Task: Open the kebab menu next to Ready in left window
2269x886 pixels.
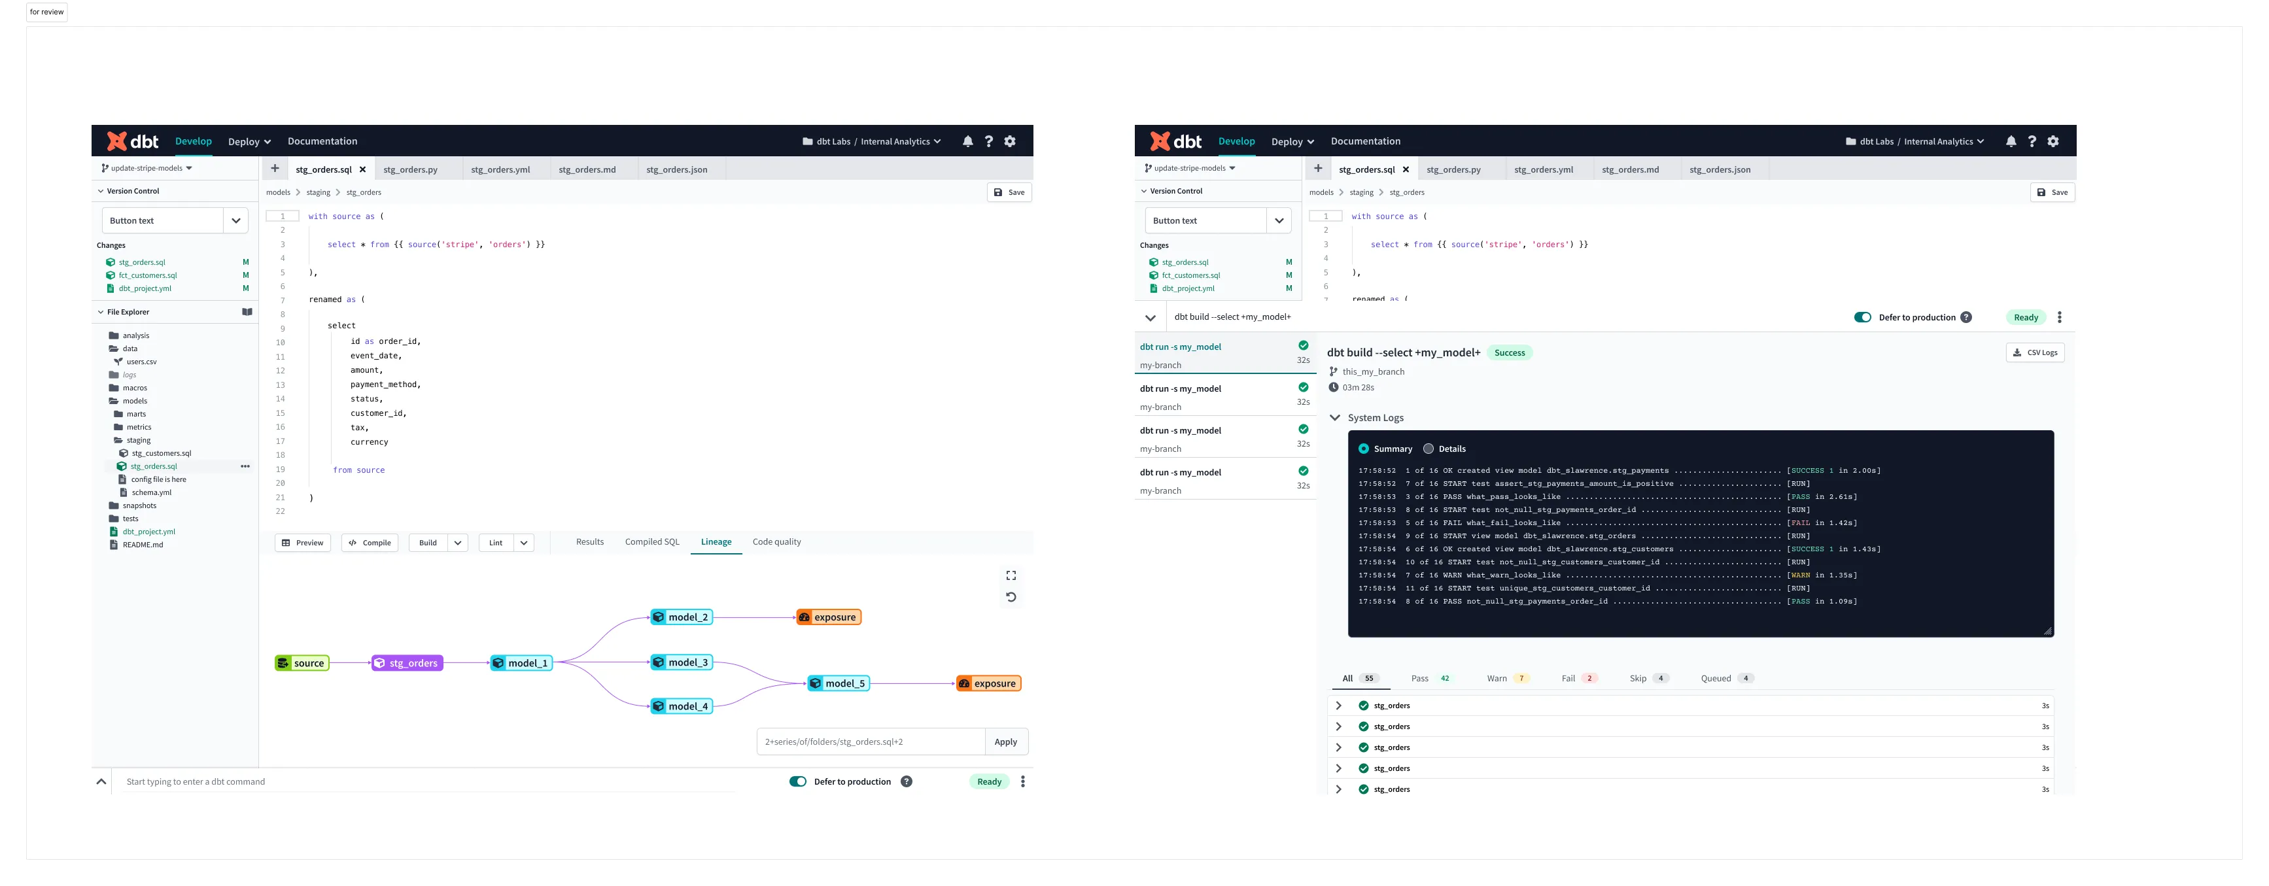Action: [1022, 781]
